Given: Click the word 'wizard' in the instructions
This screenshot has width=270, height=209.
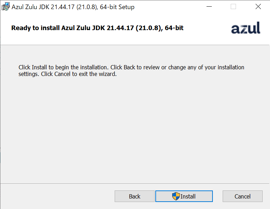Looking at the screenshot, I should [x=107, y=74].
